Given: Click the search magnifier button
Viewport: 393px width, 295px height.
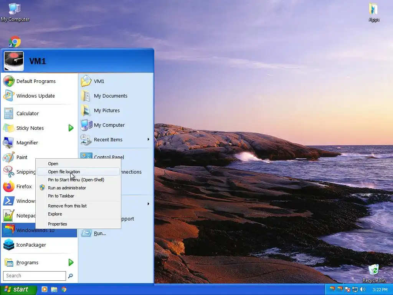Looking at the screenshot, I should coord(71,276).
